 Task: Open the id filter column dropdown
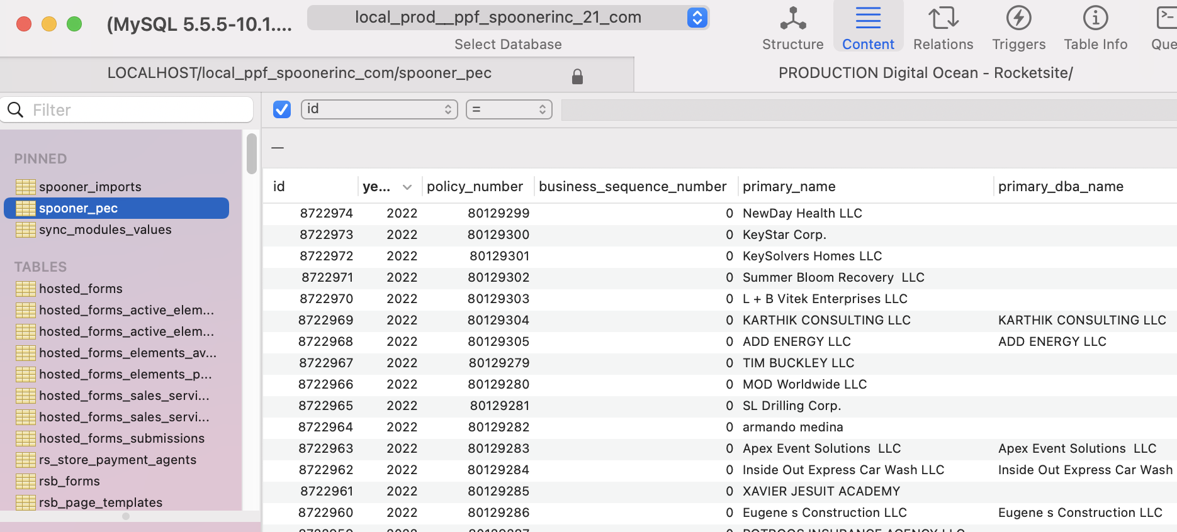(379, 109)
